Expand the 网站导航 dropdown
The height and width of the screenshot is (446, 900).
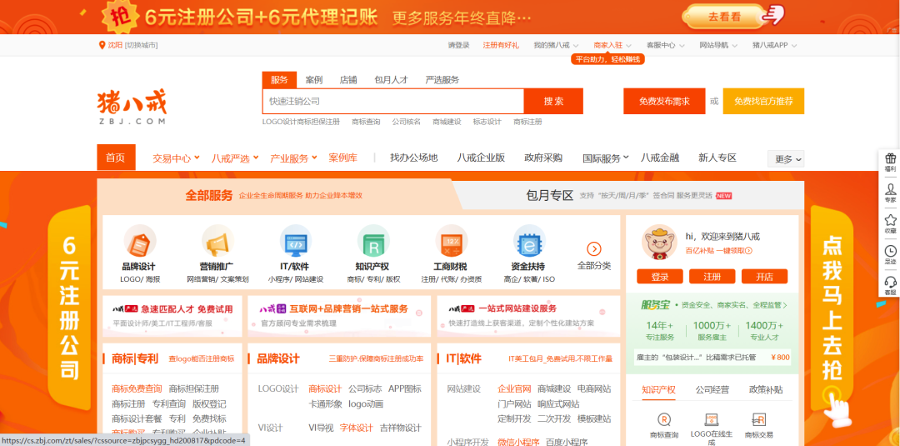(718, 45)
